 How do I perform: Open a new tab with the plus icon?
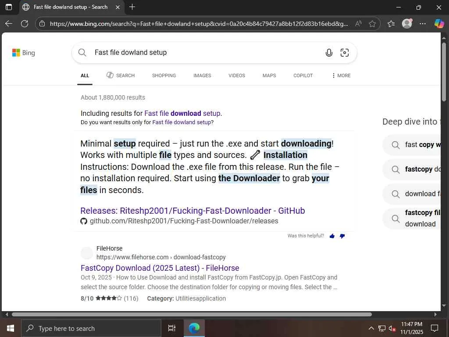click(x=132, y=7)
